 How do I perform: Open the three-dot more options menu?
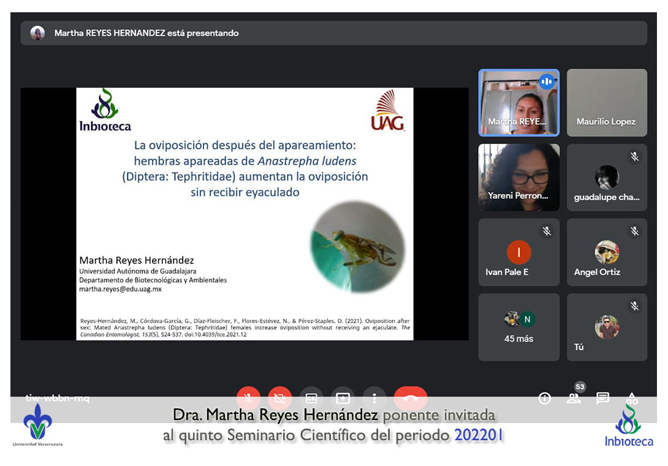(x=374, y=398)
